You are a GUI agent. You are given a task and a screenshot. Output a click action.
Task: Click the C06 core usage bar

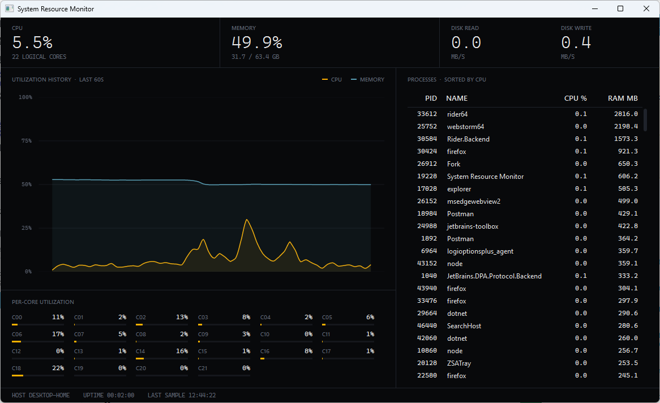[x=38, y=341]
